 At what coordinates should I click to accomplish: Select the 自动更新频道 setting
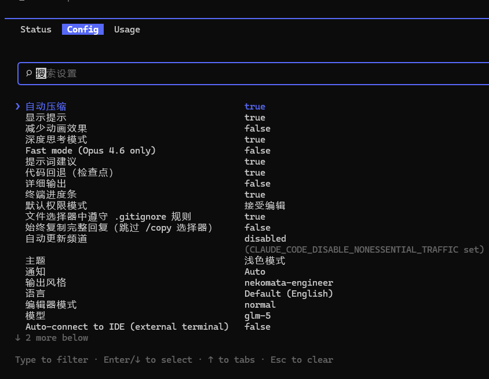[56, 239]
